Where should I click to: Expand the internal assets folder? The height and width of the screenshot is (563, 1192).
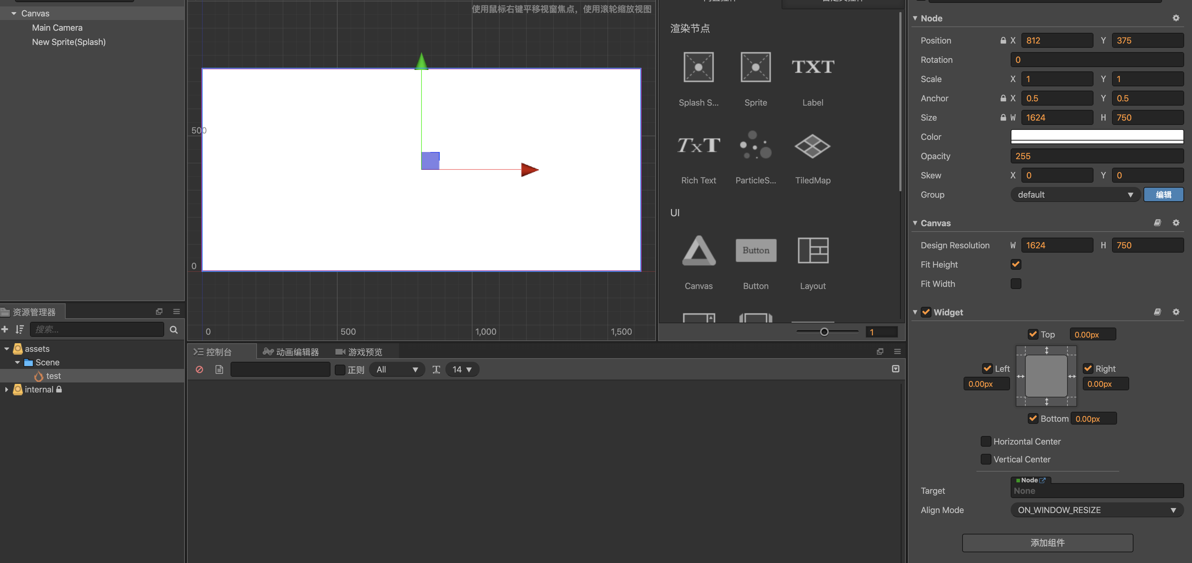(x=6, y=390)
